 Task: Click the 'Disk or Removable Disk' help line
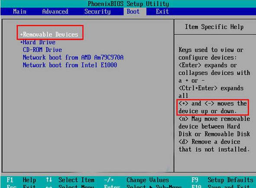tap(214, 134)
